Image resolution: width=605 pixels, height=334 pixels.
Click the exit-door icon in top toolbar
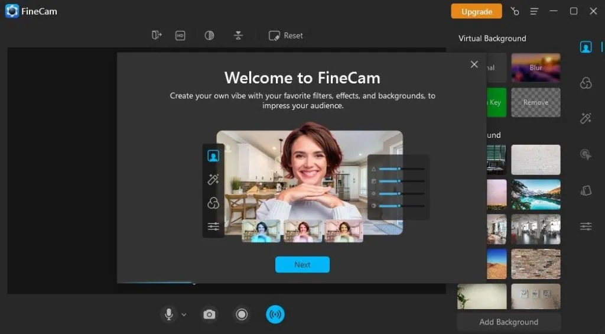(156, 35)
